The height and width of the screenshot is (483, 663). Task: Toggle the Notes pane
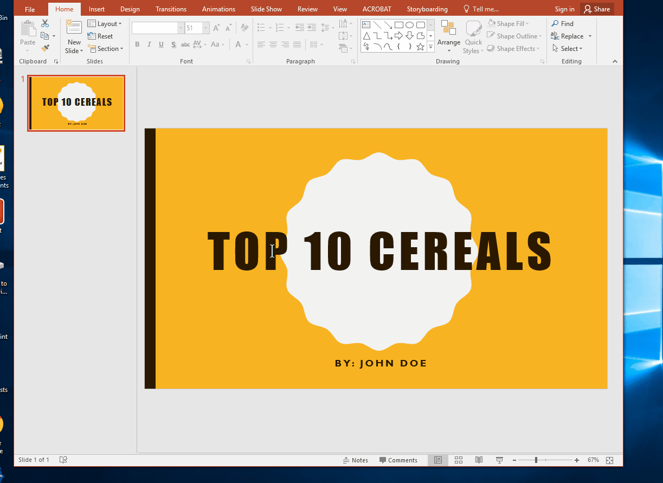point(356,460)
